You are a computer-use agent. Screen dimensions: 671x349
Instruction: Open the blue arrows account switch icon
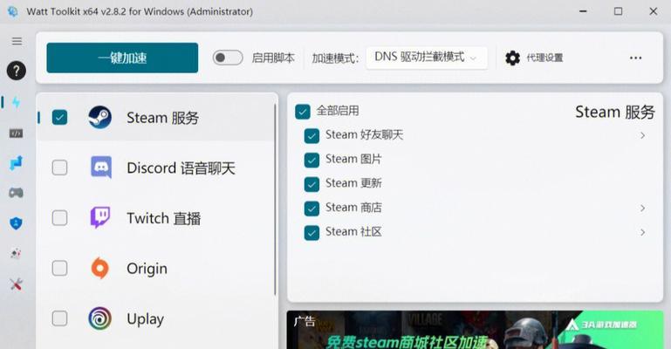point(17,163)
